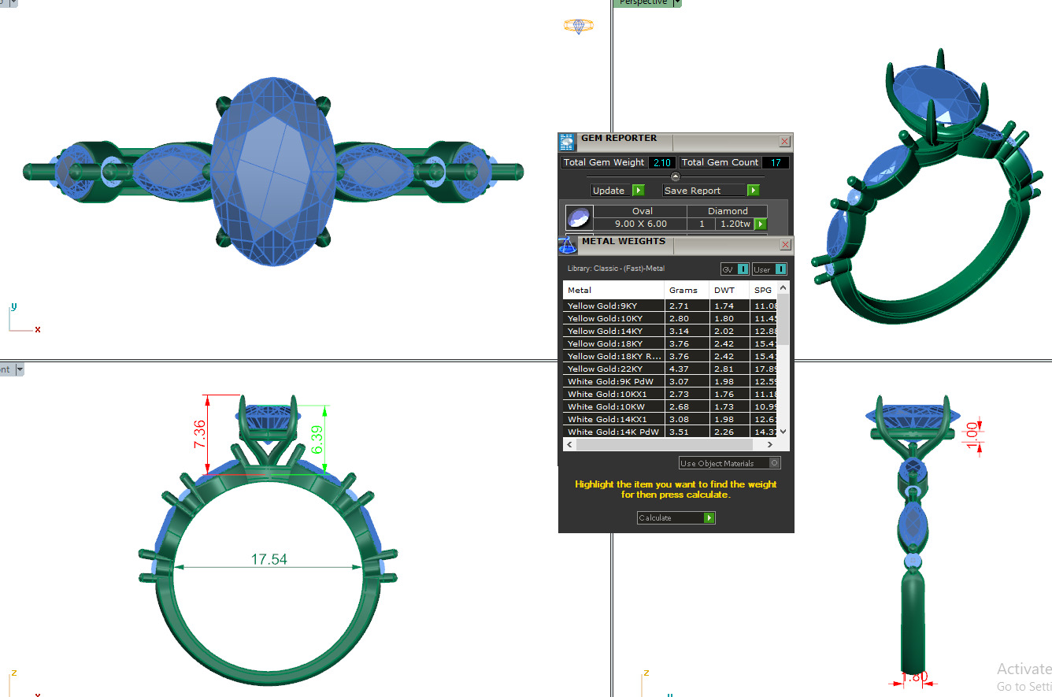Click the Metal Weights scale icon
The width and height of the screenshot is (1052, 697).
click(567, 245)
